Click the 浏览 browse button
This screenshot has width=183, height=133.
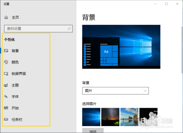pyautogui.click(x=93, y=130)
